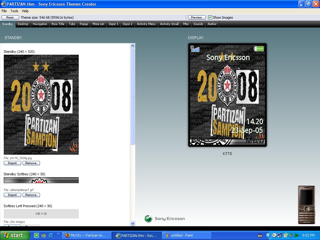Switch to the Tabs tab

click(x=72, y=24)
